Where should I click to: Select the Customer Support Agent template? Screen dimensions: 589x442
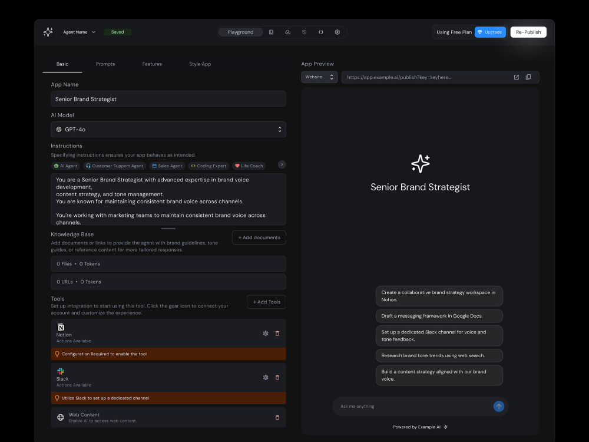coord(115,166)
